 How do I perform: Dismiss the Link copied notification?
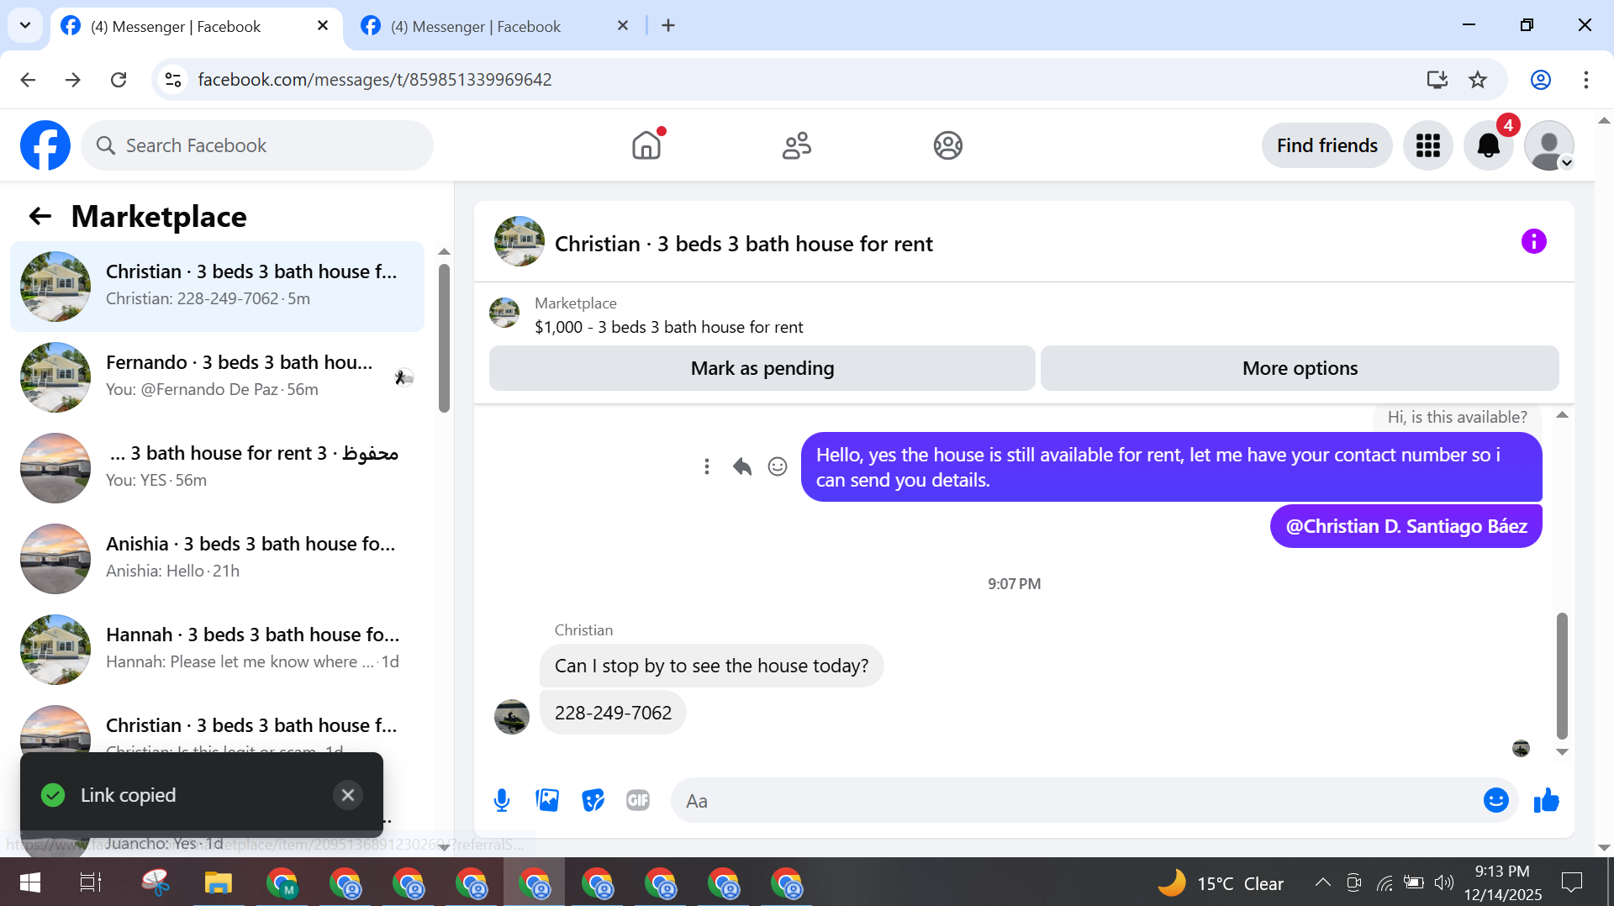(348, 795)
